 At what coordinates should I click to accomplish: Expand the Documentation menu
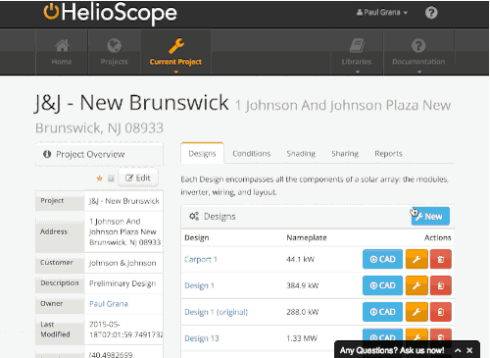click(418, 52)
